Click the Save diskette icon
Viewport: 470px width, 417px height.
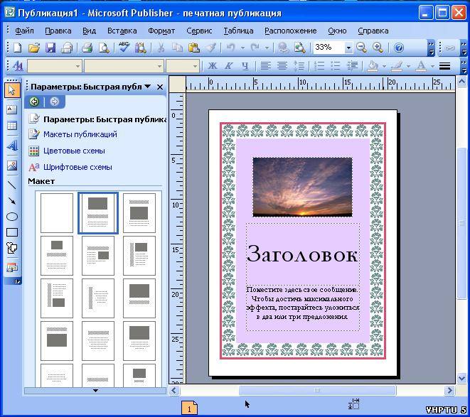(50, 48)
